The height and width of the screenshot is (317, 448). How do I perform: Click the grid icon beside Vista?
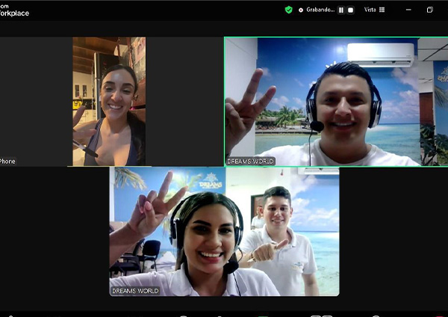(382, 10)
